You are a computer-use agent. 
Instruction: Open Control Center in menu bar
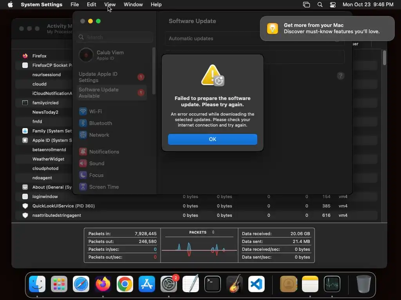tap(333, 5)
